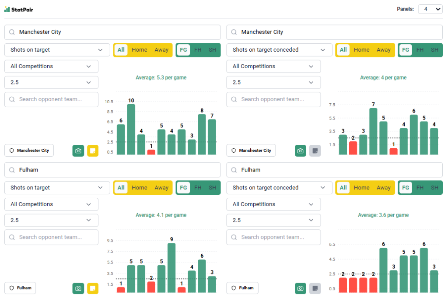The height and width of the screenshot is (298, 448).
Task: Open the Panels count dropdown
Action: (430, 9)
